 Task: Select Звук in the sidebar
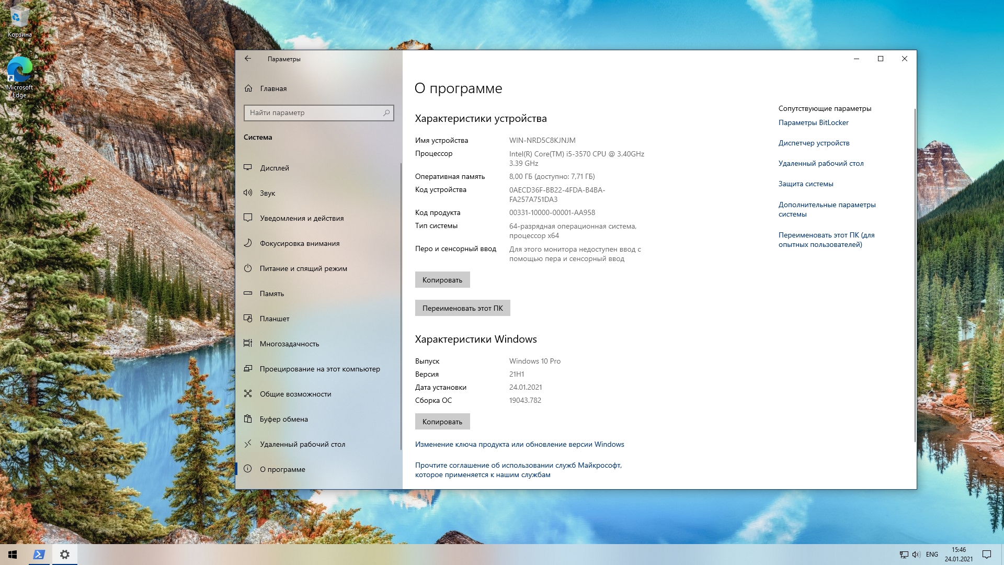point(318,193)
